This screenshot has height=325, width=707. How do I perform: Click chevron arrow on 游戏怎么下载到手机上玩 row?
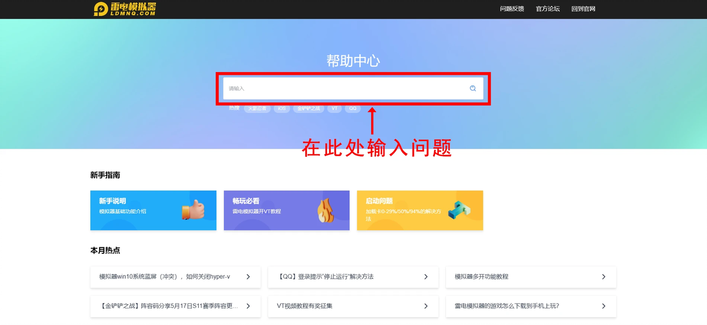(x=604, y=306)
